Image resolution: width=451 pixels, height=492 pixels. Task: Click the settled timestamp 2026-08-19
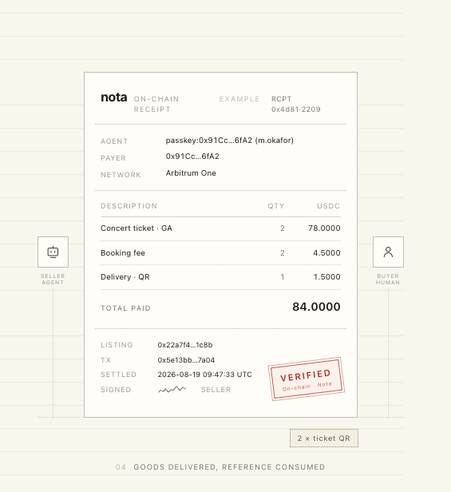point(205,375)
